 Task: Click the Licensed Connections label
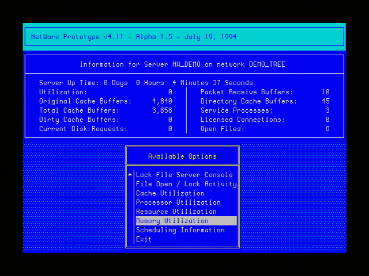[x=243, y=120]
